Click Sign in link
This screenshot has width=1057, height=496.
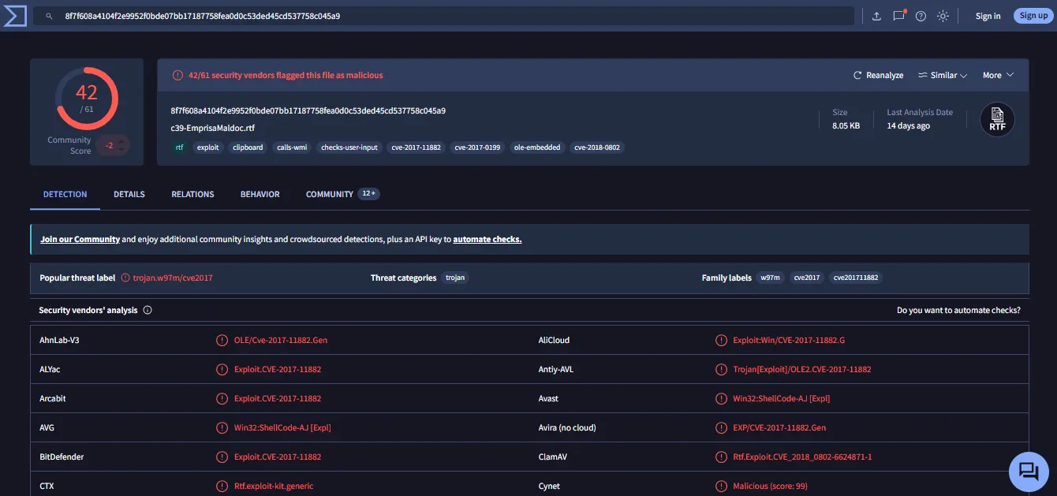[x=988, y=16]
